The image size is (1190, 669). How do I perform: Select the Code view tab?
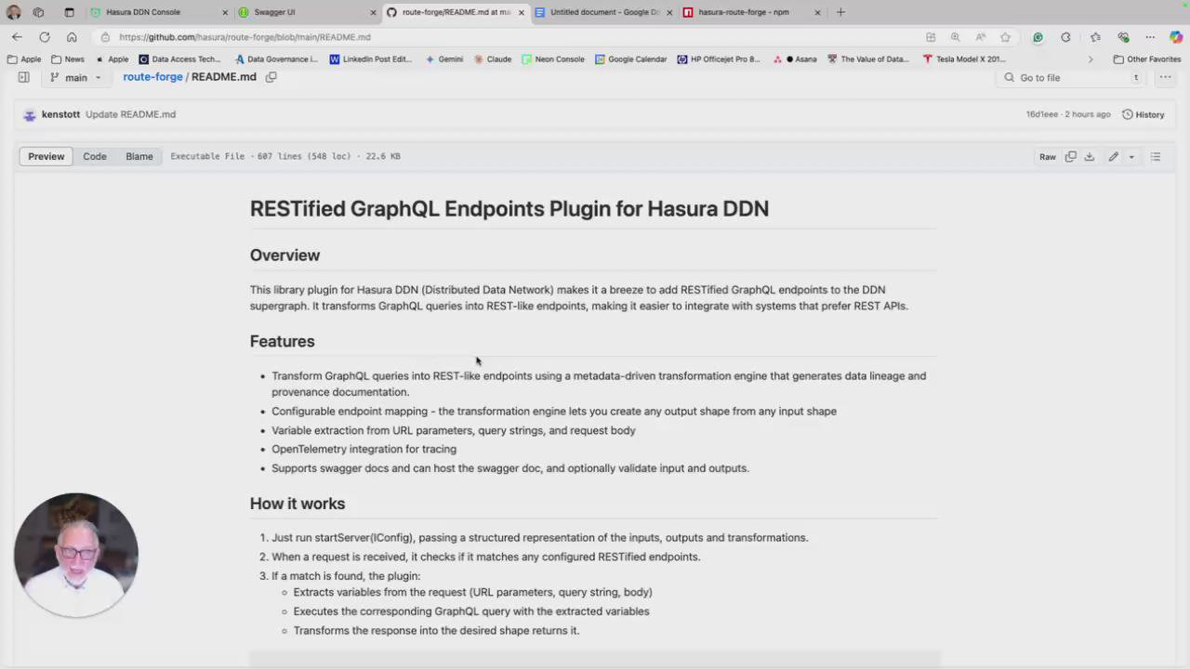95,157
